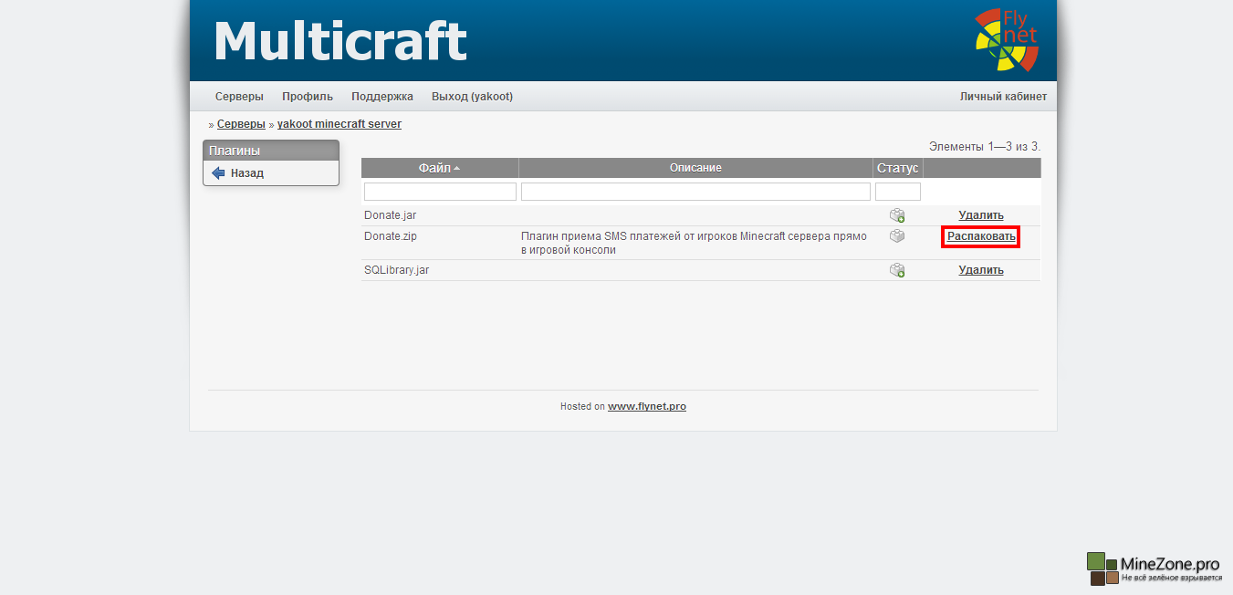
Task: Click the Описание column header
Action: tap(695, 168)
